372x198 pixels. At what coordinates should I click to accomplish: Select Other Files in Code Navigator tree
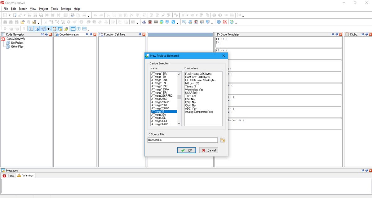17,46
